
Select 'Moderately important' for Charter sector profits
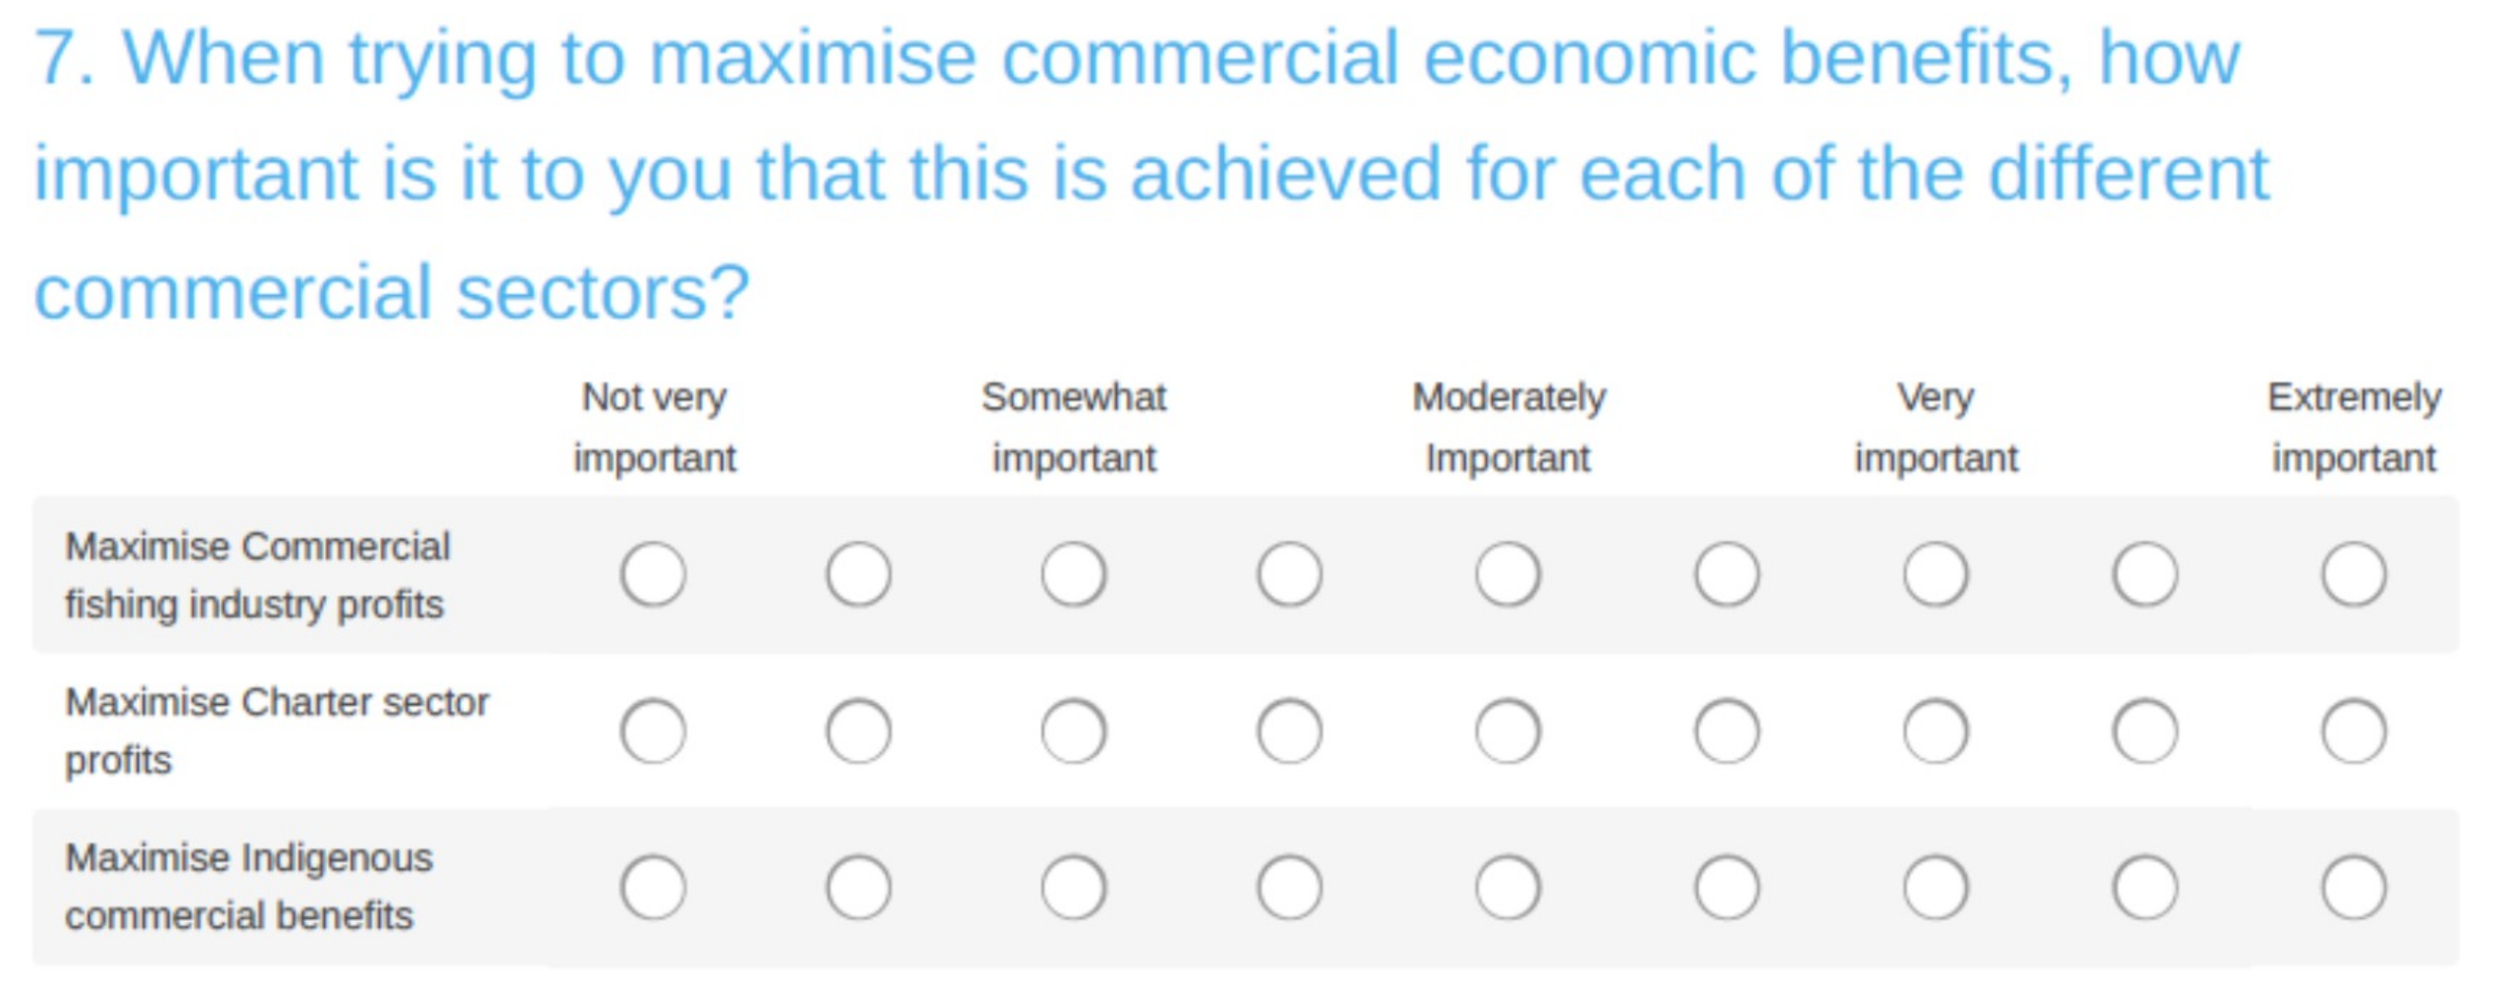click(1507, 730)
